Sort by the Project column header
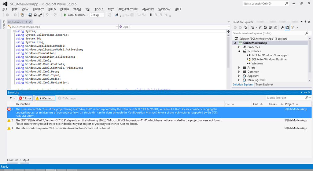313x171 pixels. pyautogui.click(x=298, y=104)
